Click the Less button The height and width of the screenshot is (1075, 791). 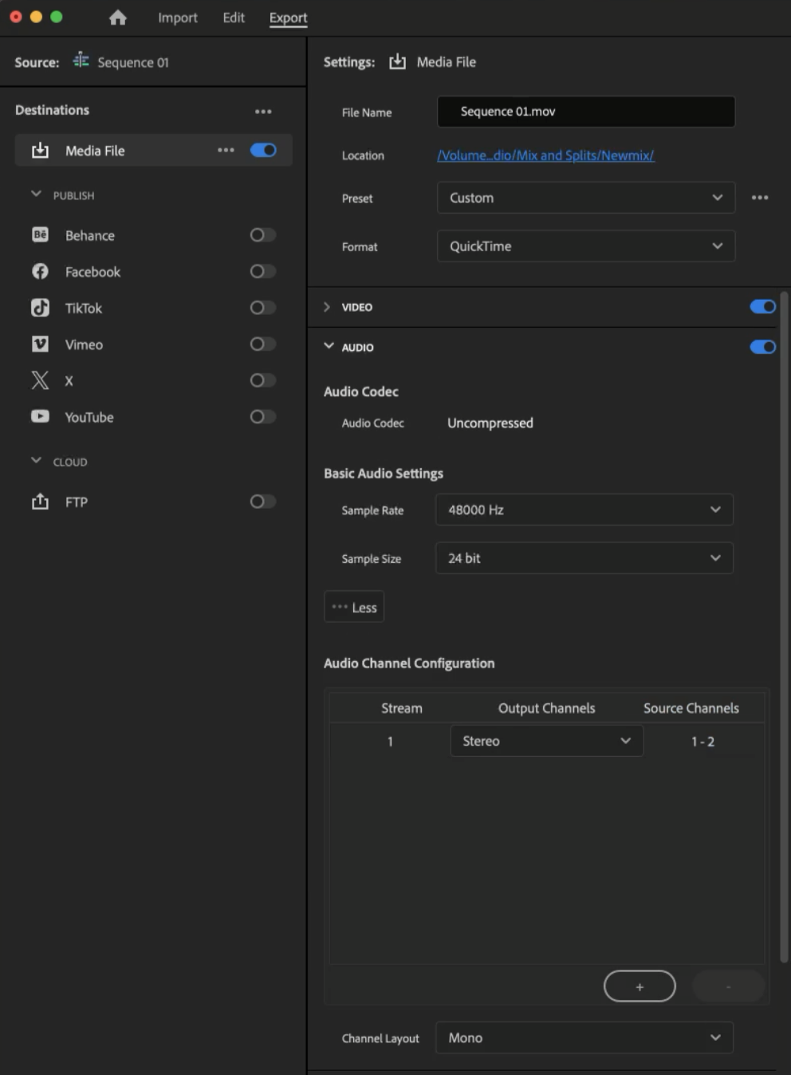[354, 607]
